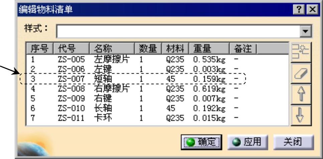Open the 样式 dropdown arrow
Image resolution: width=323 pixels, height=159 pixels.
(x=306, y=32)
